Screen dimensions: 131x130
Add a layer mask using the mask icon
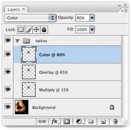point(67,121)
